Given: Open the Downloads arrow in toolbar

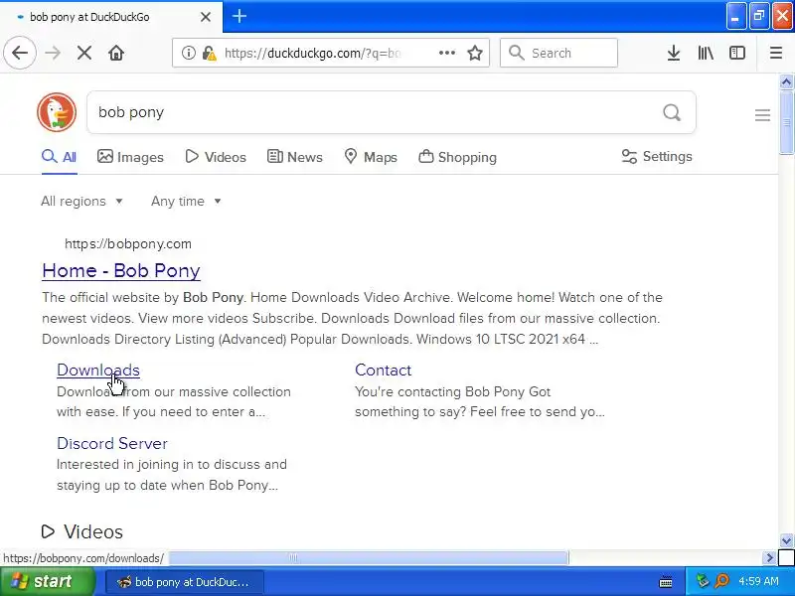Looking at the screenshot, I should (674, 53).
